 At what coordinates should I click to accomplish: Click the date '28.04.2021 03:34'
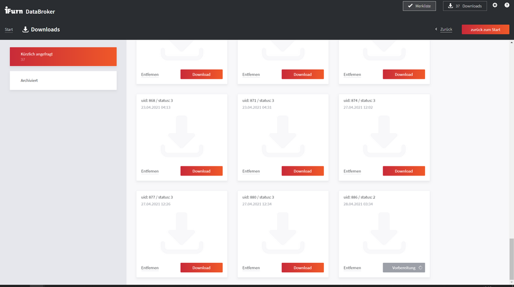click(x=358, y=204)
